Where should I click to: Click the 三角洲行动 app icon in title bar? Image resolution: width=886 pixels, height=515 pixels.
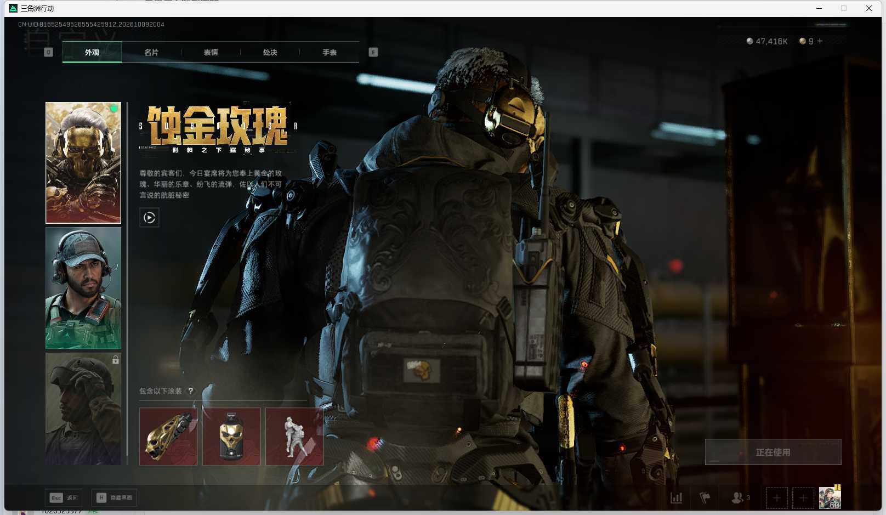point(13,8)
